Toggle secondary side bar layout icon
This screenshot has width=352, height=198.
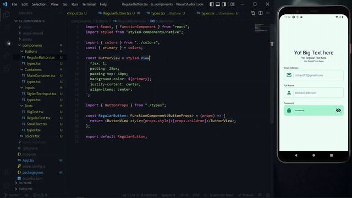[224, 4]
